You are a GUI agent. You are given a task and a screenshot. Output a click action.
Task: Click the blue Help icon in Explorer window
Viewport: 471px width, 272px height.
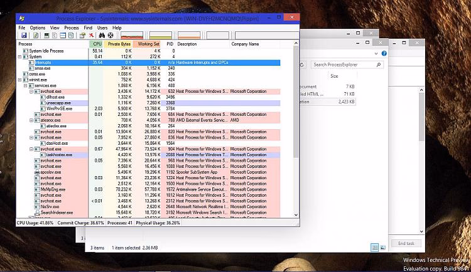click(x=384, y=53)
